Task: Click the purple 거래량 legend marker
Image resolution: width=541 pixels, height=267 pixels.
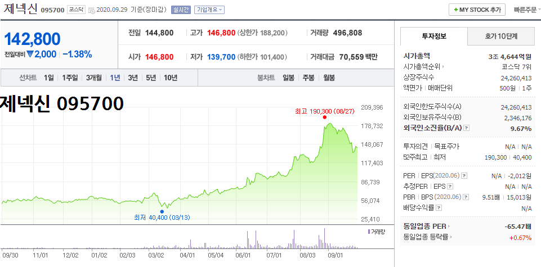Action: click(x=369, y=232)
